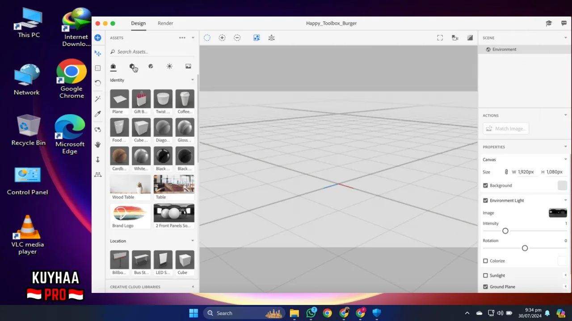Pick the Dolly camera tool

98,160
